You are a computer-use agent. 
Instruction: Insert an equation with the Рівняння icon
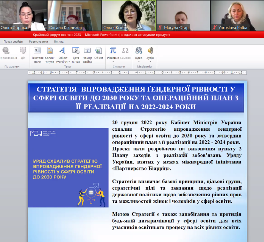click(x=113, y=51)
